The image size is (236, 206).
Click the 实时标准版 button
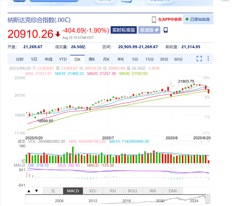coord(124,30)
